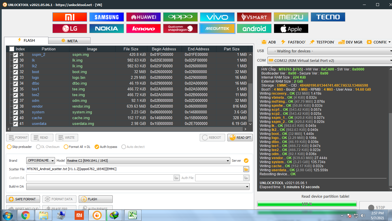Image resolution: width=392 pixels, height=221 pixels.
Task: Open the Build-in DA dropdown
Action: point(138,186)
